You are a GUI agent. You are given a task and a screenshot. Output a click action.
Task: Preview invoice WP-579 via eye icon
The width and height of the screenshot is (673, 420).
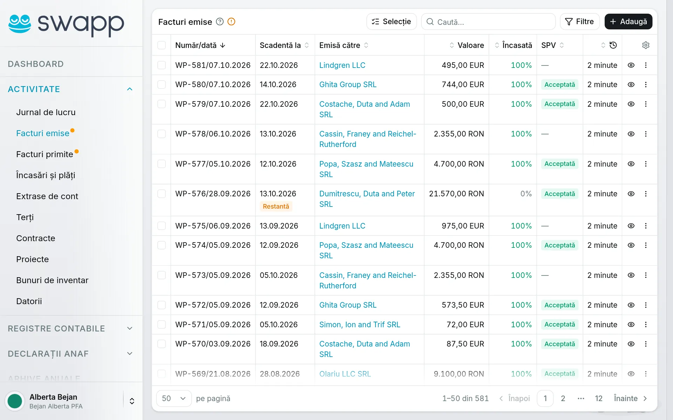[x=631, y=104]
